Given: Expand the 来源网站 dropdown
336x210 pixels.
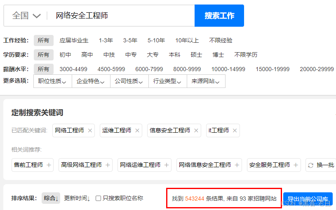Looking at the screenshot, I should click(x=206, y=81).
